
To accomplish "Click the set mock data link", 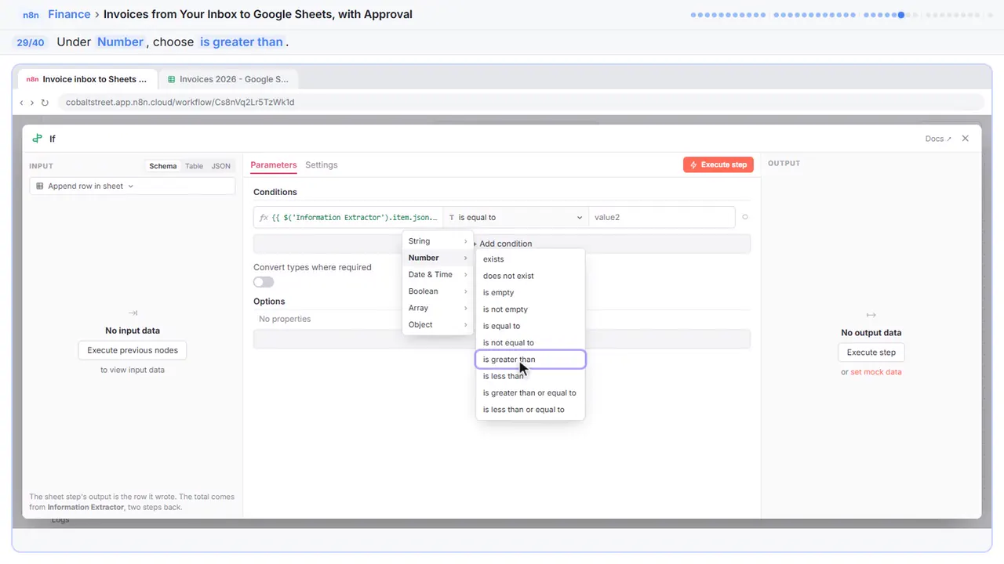I will point(876,372).
